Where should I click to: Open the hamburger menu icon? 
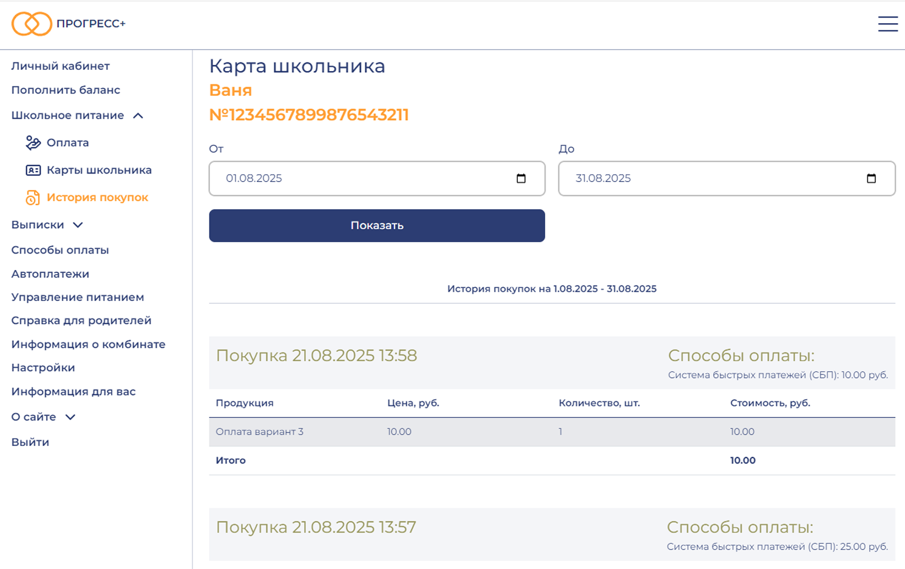[x=887, y=24]
